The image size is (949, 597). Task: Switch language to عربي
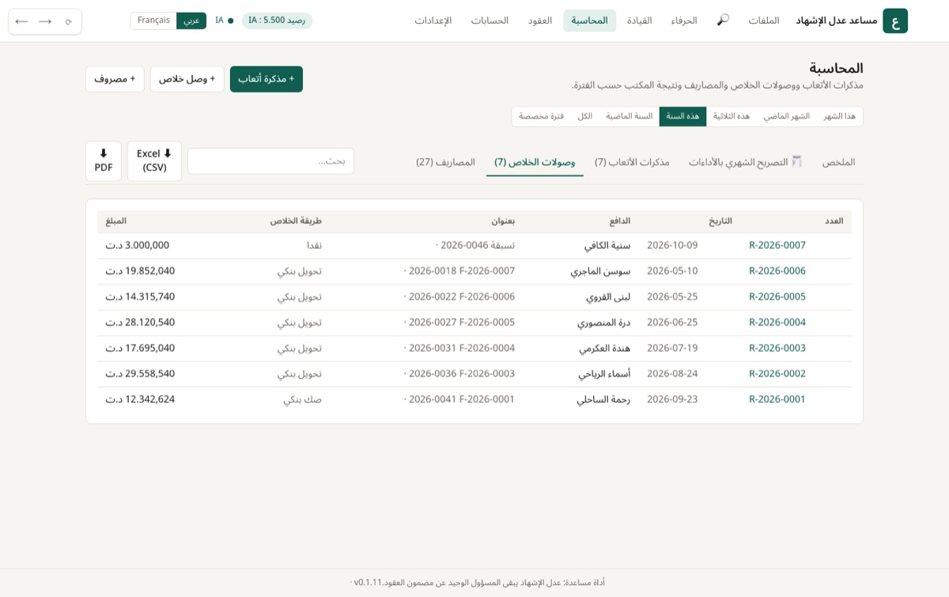[x=191, y=21]
